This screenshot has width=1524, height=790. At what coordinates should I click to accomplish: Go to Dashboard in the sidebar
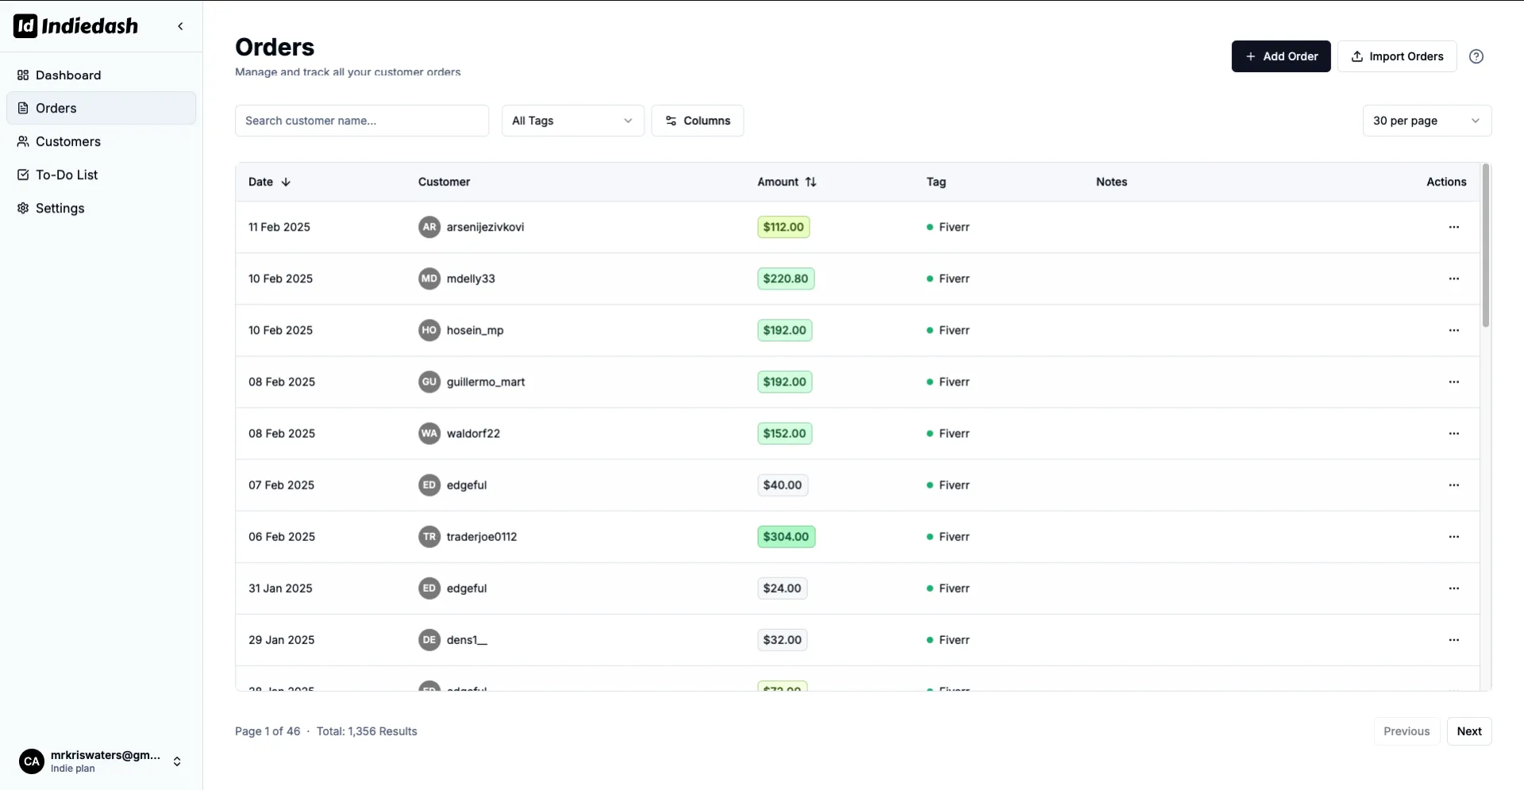coord(68,75)
